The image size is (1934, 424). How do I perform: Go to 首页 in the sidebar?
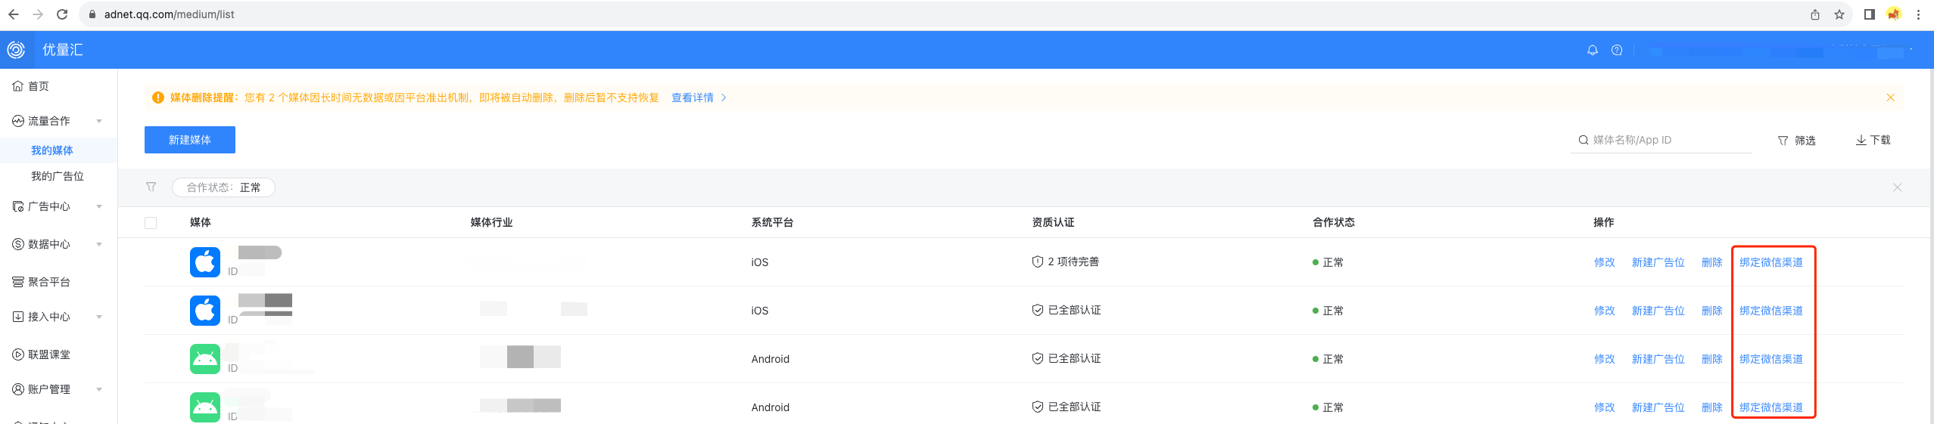pyautogui.click(x=38, y=86)
